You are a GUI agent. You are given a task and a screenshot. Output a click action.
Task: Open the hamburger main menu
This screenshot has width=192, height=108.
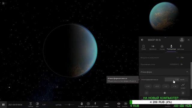point(3,3)
